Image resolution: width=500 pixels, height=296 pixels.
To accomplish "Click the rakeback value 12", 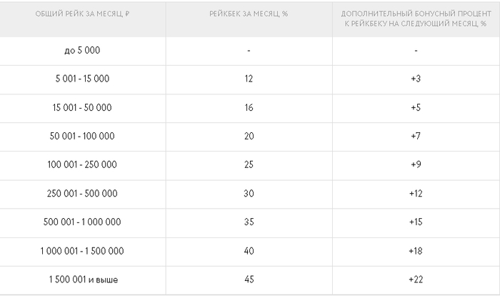I will pos(249,79).
